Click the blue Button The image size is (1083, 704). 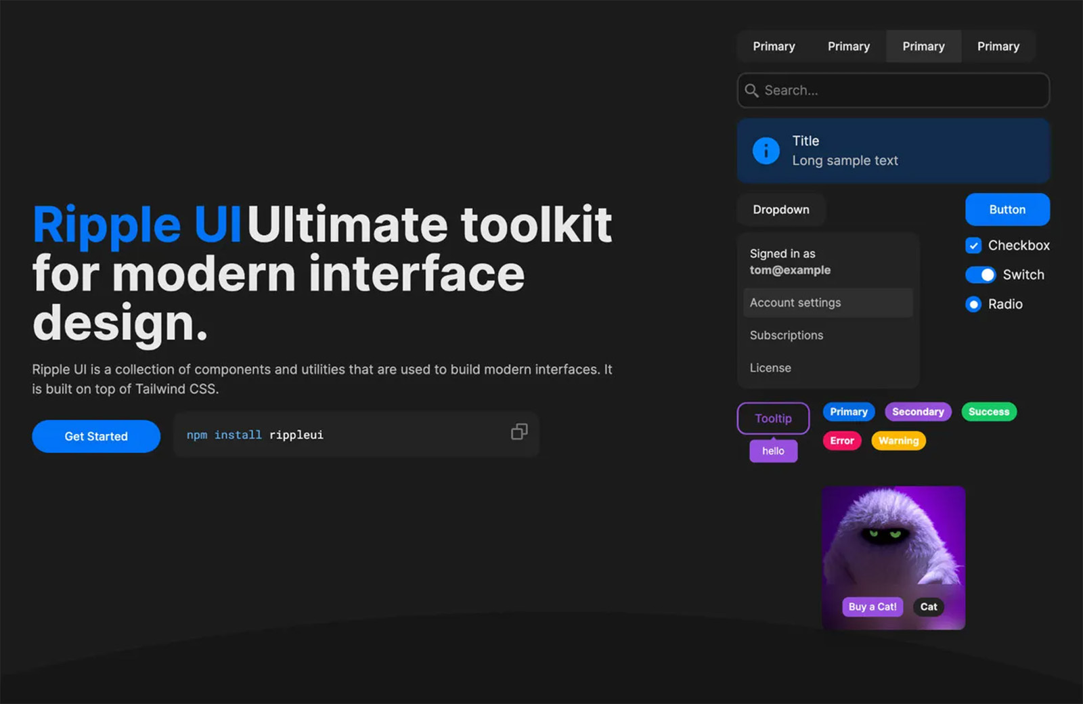(x=1007, y=210)
